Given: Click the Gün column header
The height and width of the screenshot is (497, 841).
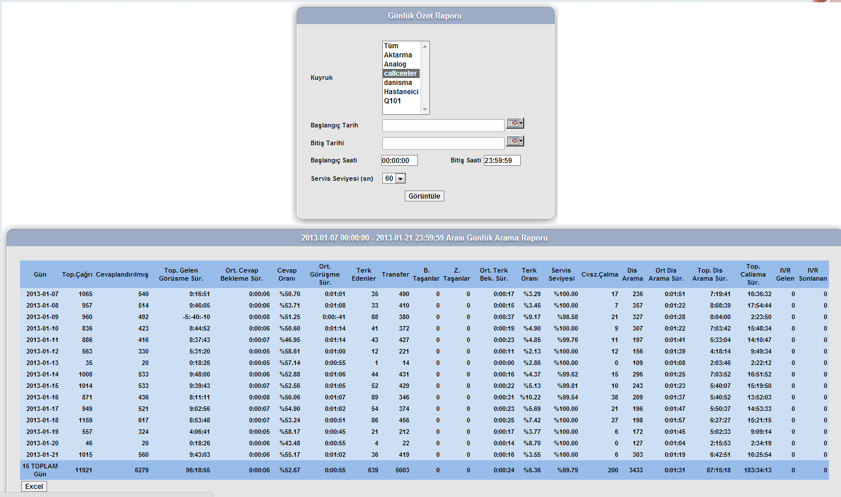Looking at the screenshot, I should click(40, 274).
